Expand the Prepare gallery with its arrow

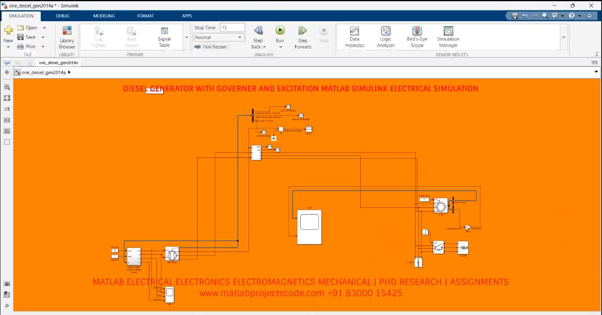pos(186,37)
